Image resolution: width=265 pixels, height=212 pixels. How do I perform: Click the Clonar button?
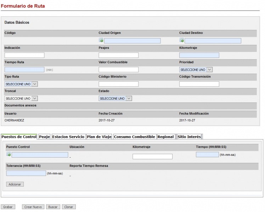[69, 207]
